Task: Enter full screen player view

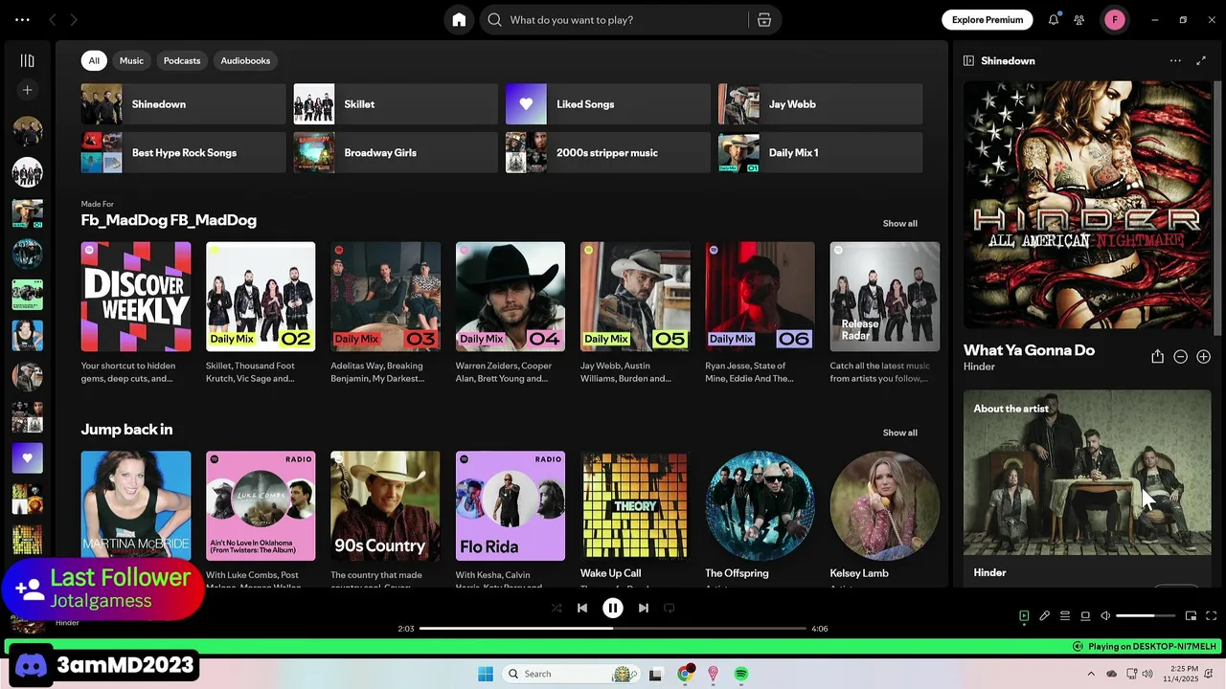Action: 1212,616
